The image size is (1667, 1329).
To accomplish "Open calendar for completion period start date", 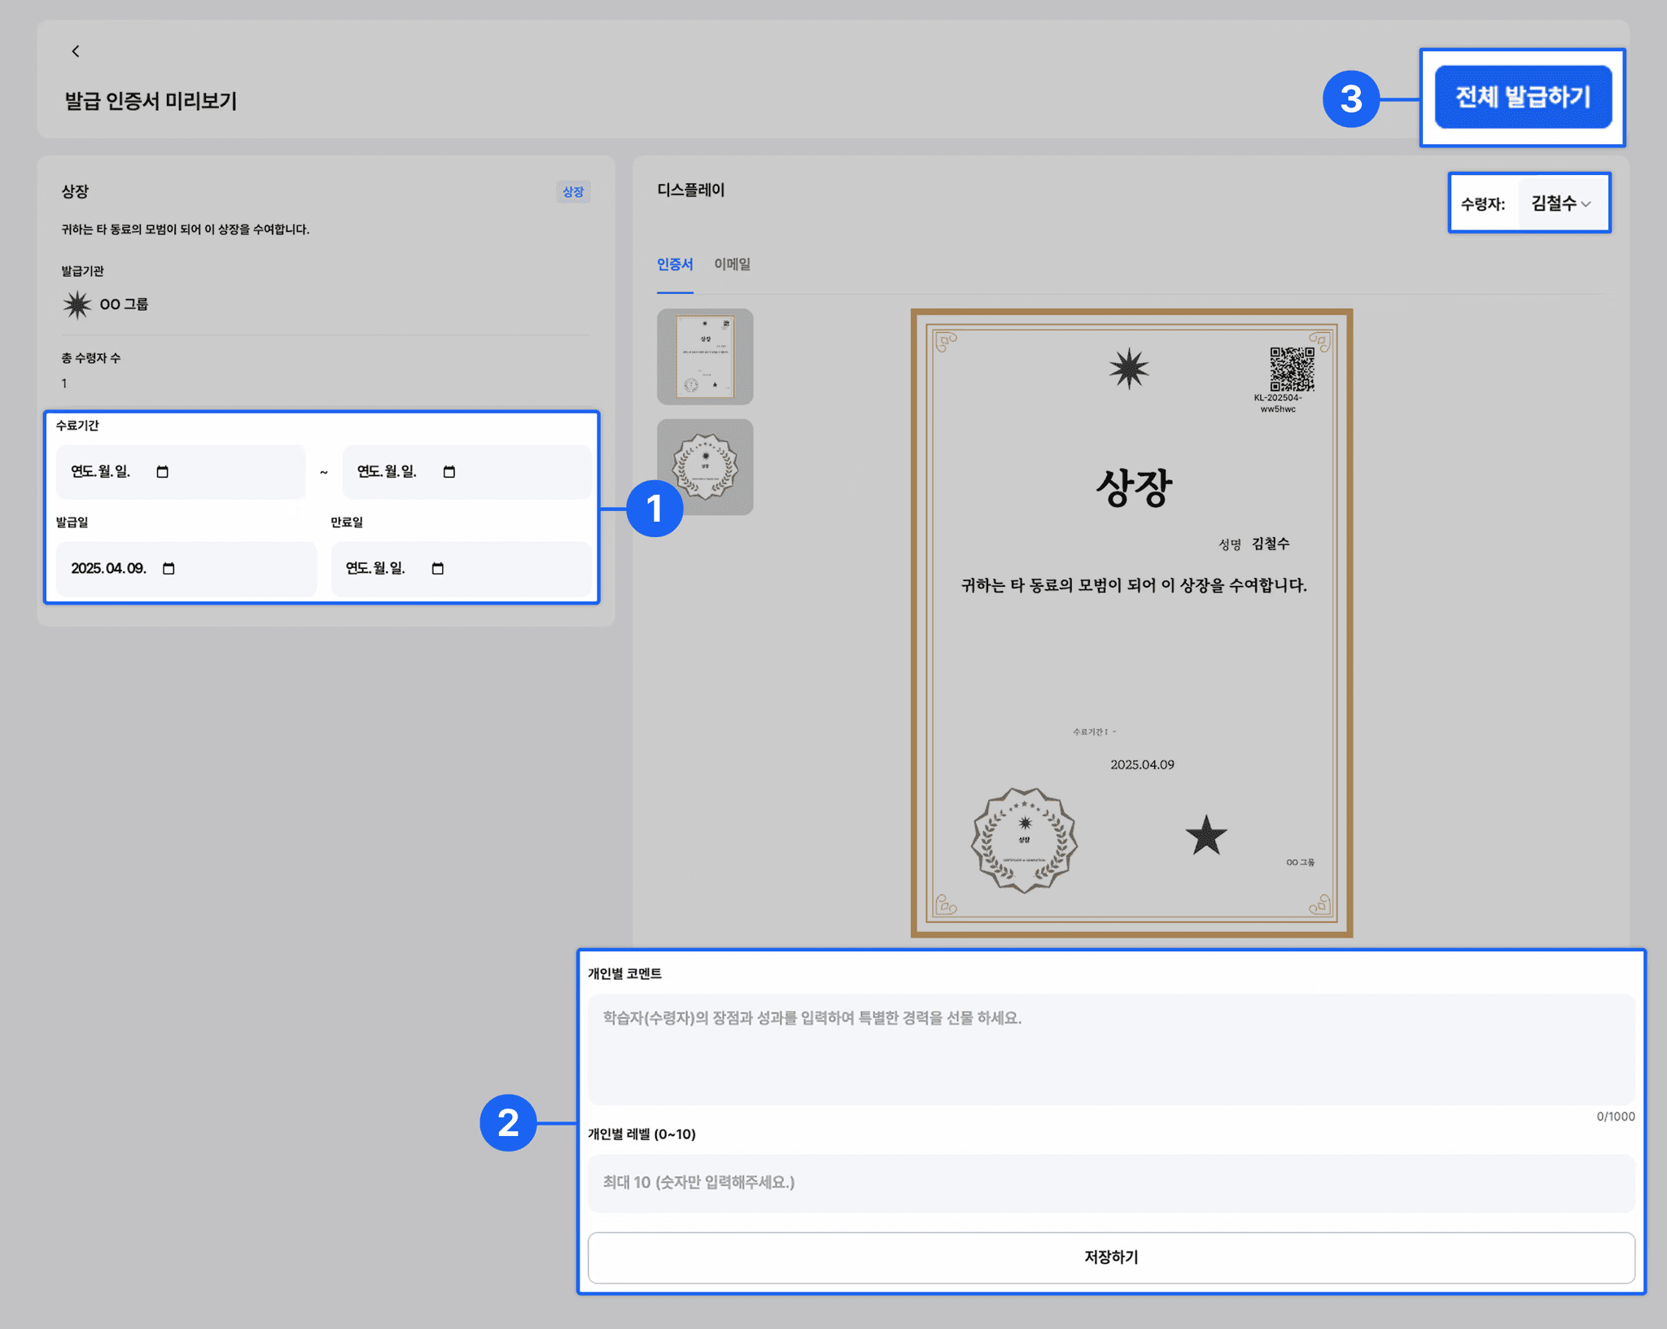I will (163, 472).
